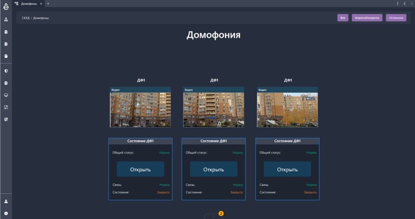Click the left intercom video thumbnail
Viewport: 415px width, 219px height.
[140, 109]
